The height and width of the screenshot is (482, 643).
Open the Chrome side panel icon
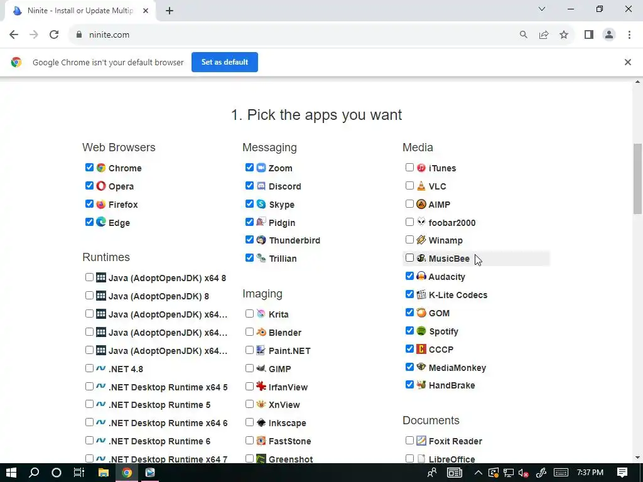pos(589,35)
